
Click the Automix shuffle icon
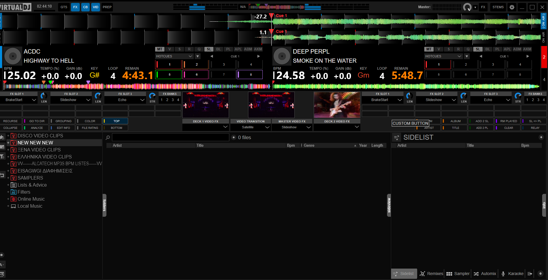click(476, 274)
